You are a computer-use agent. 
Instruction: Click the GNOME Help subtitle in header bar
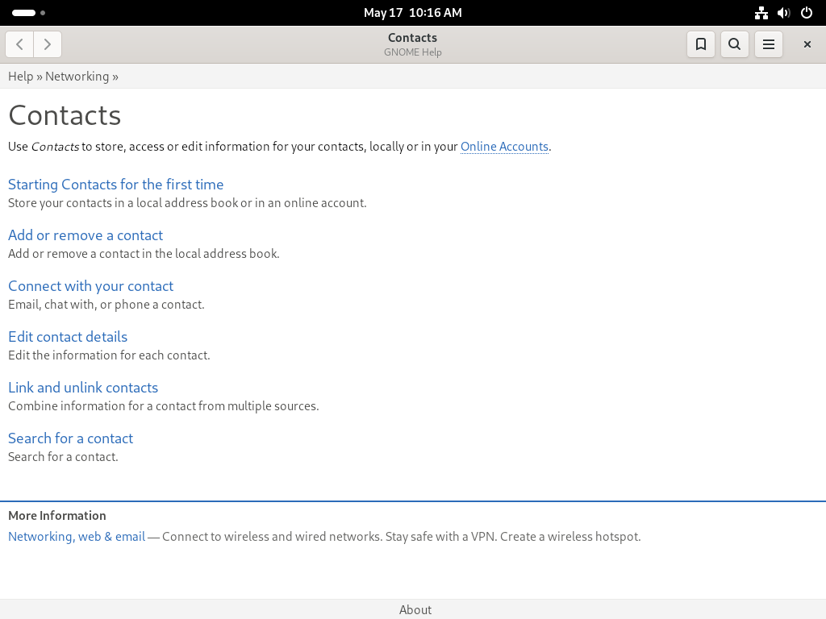click(x=412, y=52)
